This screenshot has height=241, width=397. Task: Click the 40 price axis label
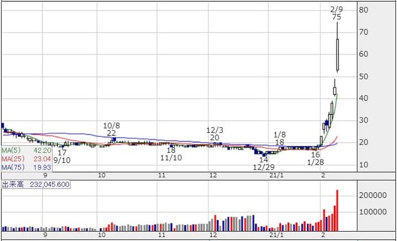click(x=363, y=99)
